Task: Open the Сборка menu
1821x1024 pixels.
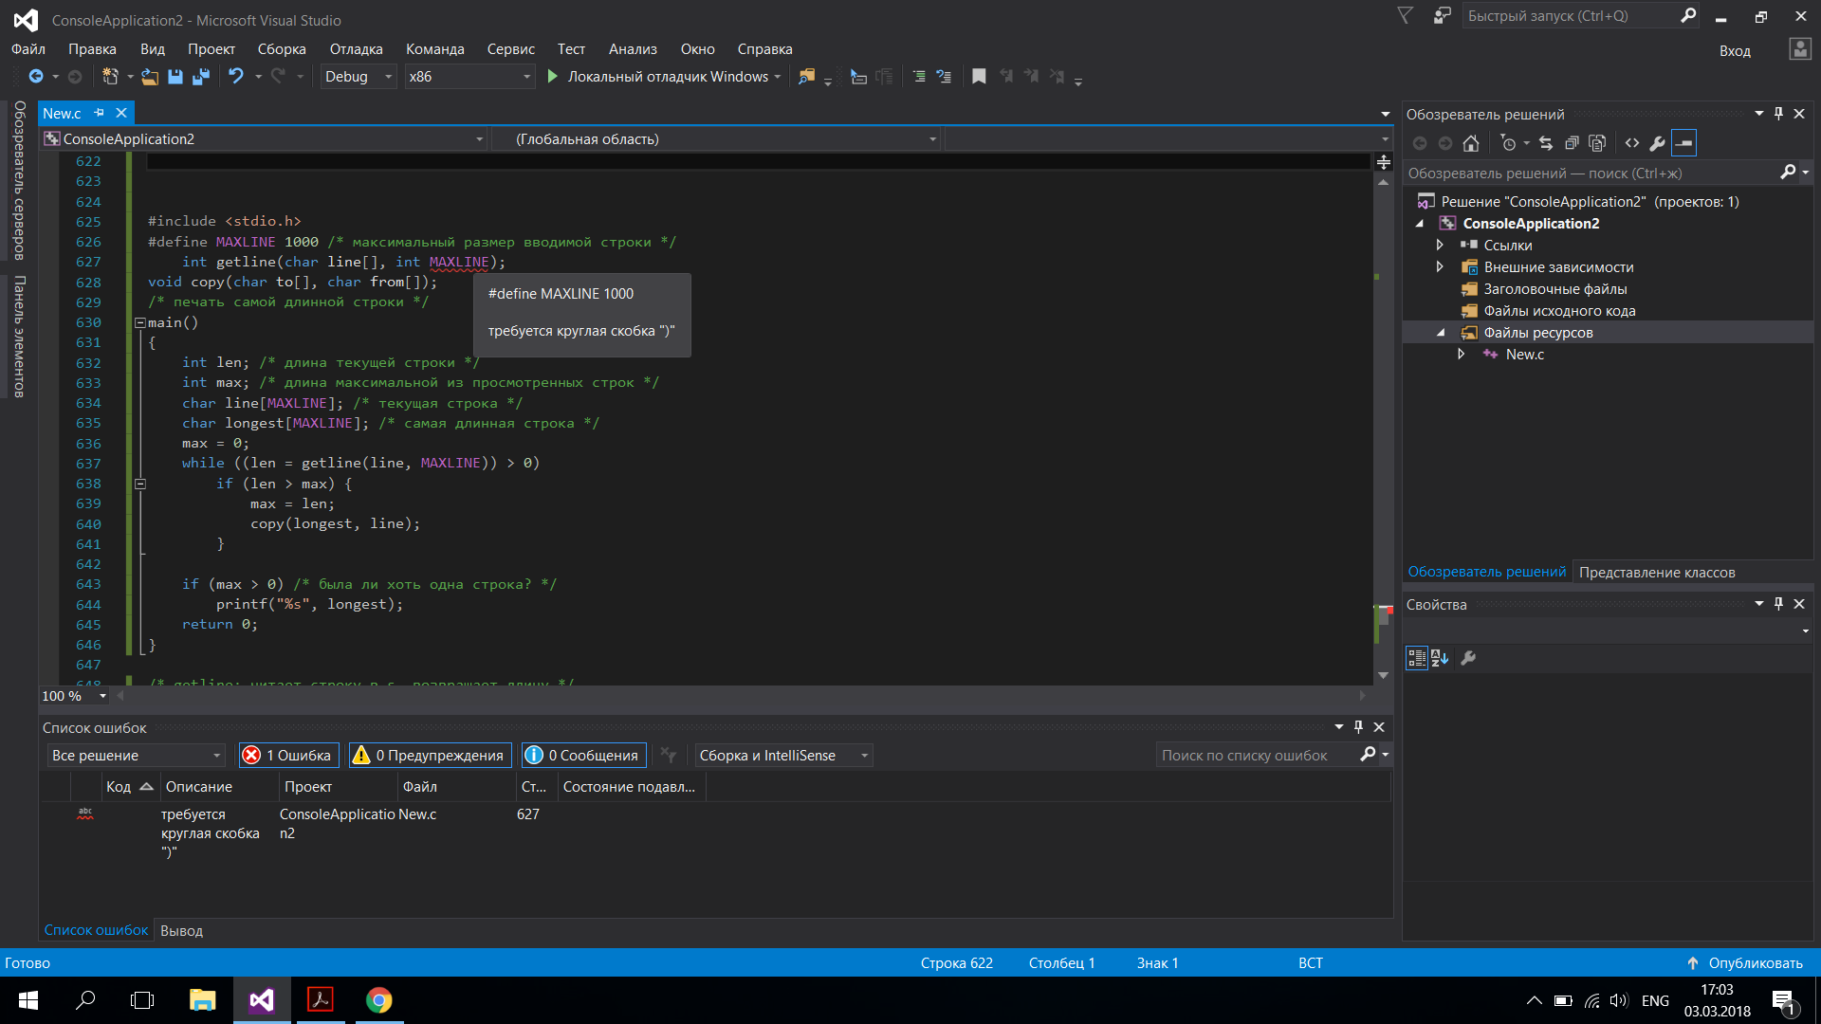Action: (282, 49)
